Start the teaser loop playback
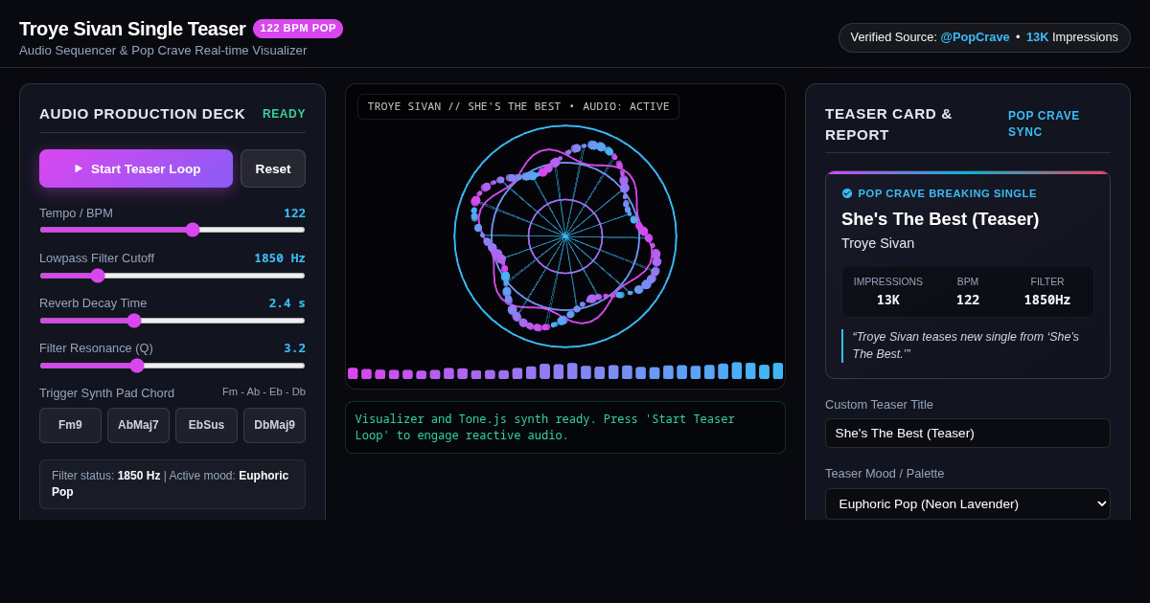Viewport: 1150px width, 603px height. click(136, 168)
